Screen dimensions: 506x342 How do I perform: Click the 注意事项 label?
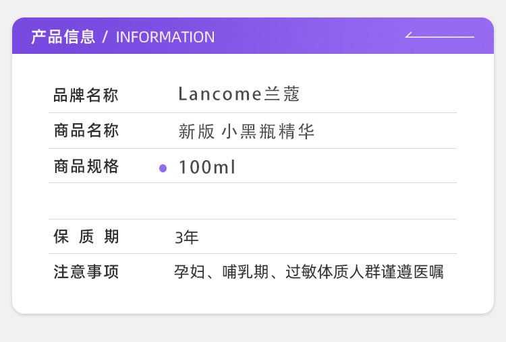tap(86, 271)
